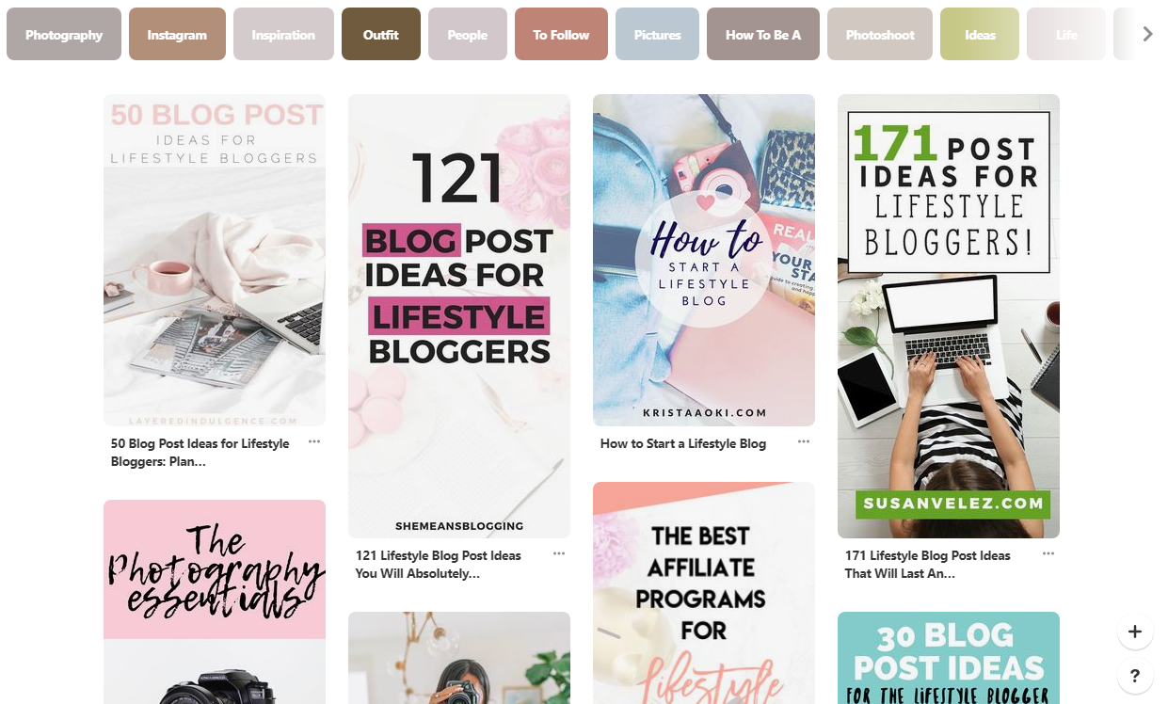Open more options for How to Start pin
Screen dimensions: 1168x704
[x=804, y=441]
